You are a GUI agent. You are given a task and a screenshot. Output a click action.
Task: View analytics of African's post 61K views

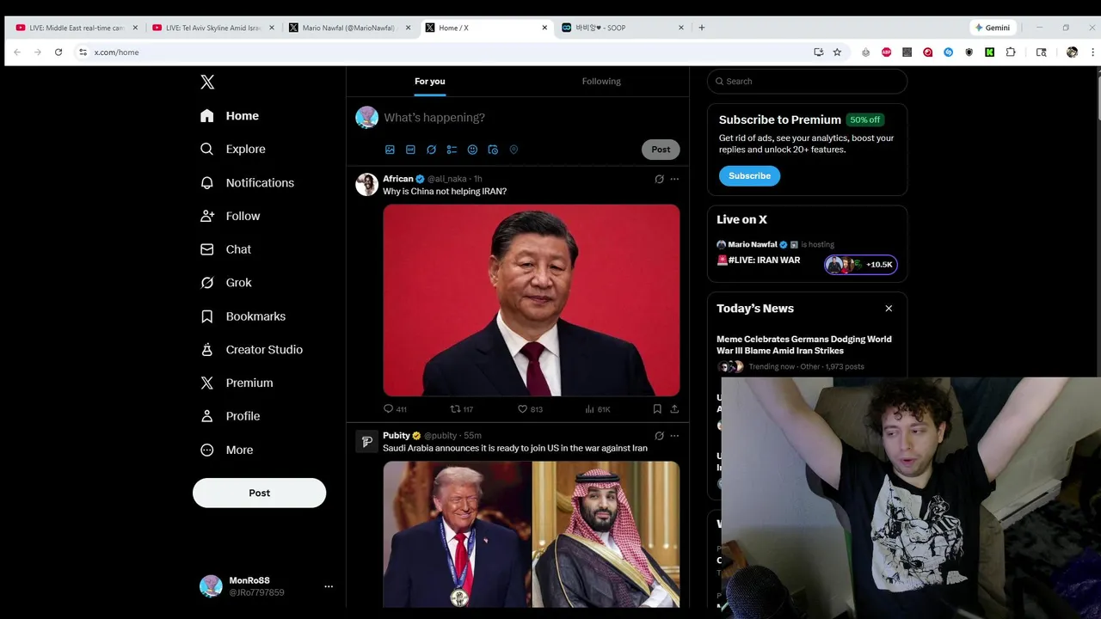coord(597,409)
